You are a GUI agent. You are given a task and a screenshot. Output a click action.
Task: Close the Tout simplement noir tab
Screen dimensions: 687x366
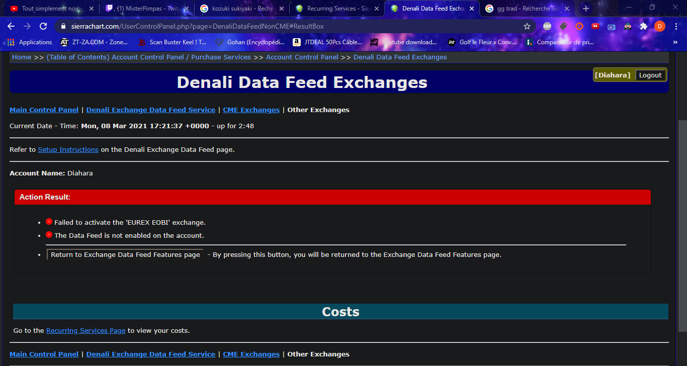click(91, 9)
